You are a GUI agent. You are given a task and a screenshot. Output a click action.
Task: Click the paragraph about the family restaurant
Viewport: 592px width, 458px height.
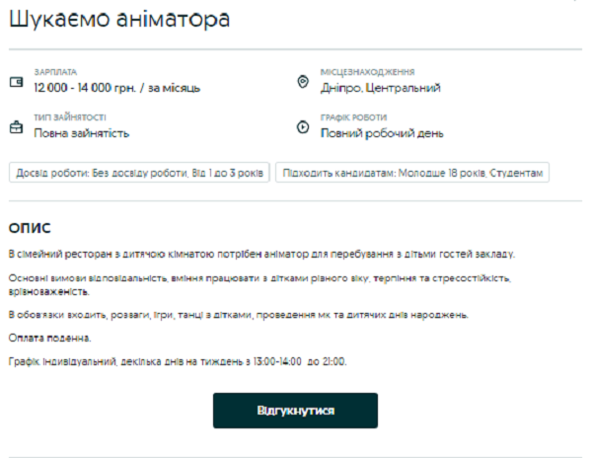[260, 255]
